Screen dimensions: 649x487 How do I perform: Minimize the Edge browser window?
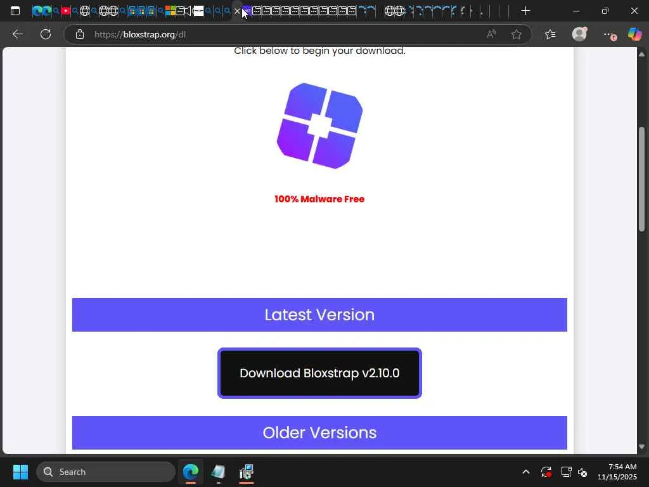tap(576, 11)
